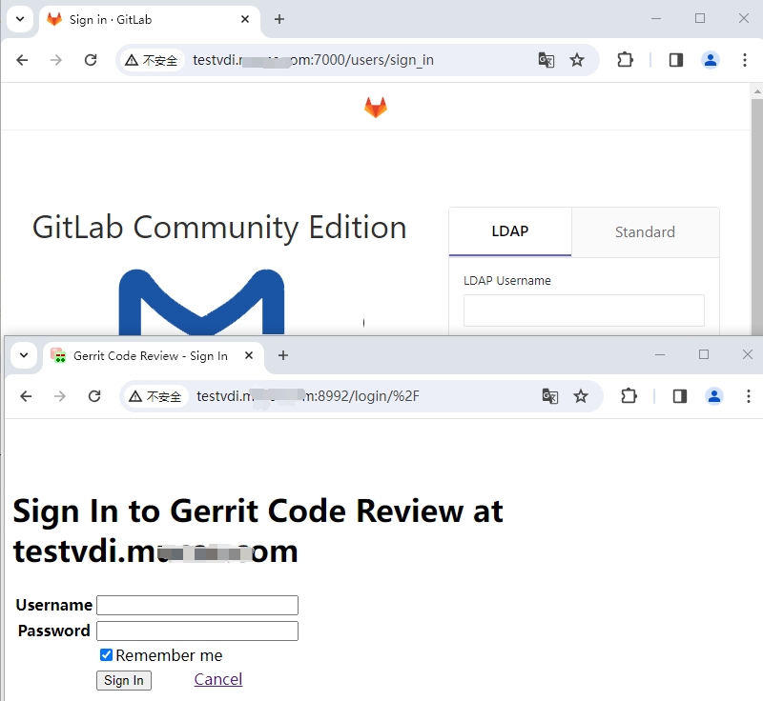The image size is (763, 701).
Task: Focus the Gerrit Password field
Action: [x=197, y=631]
